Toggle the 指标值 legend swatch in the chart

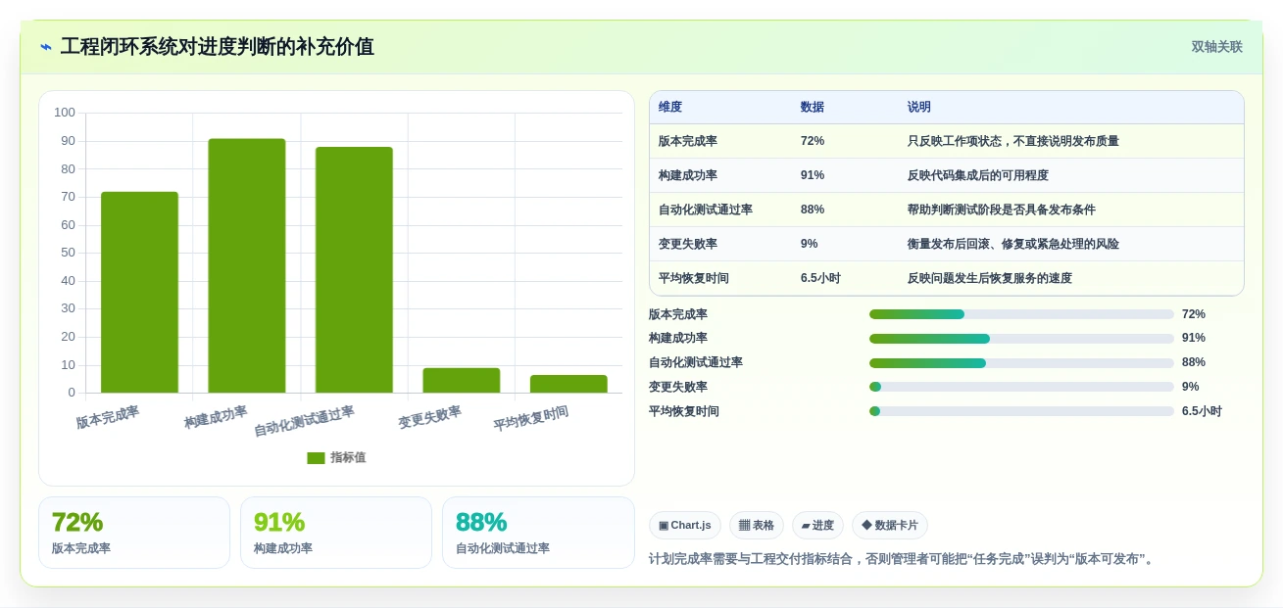click(316, 458)
